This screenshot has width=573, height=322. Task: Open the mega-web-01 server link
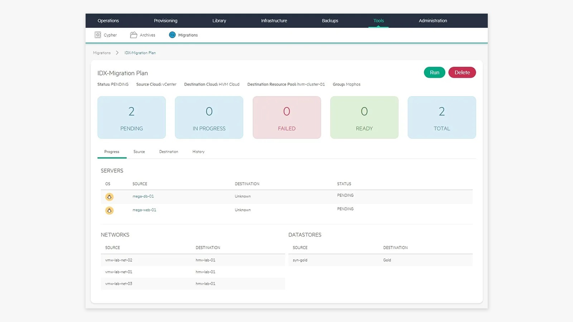tap(144, 210)
